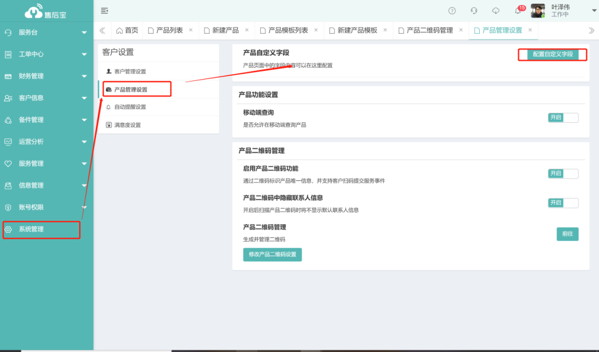Toggle 产品二维码中隐藏联系人信息 switch
The image size is (599, 352).
click(x=563, y=203)
